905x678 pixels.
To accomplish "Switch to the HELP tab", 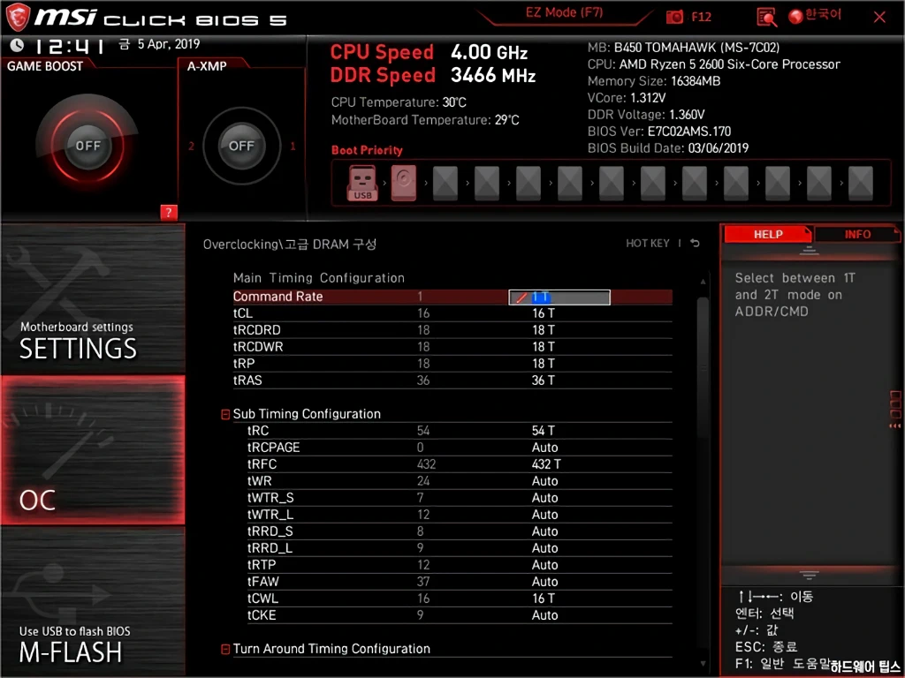I will [x=768, y=234].
